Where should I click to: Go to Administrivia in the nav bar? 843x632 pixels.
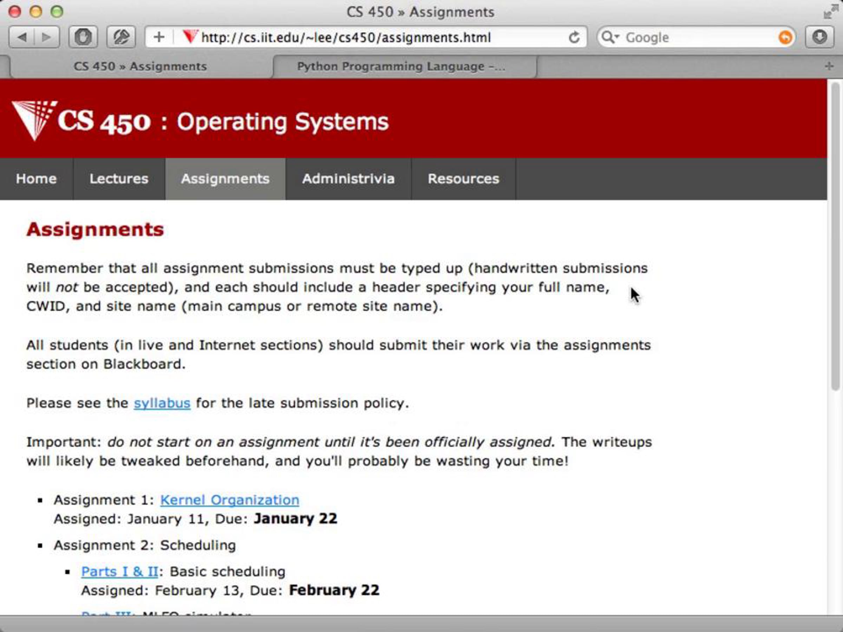[348, 179]
